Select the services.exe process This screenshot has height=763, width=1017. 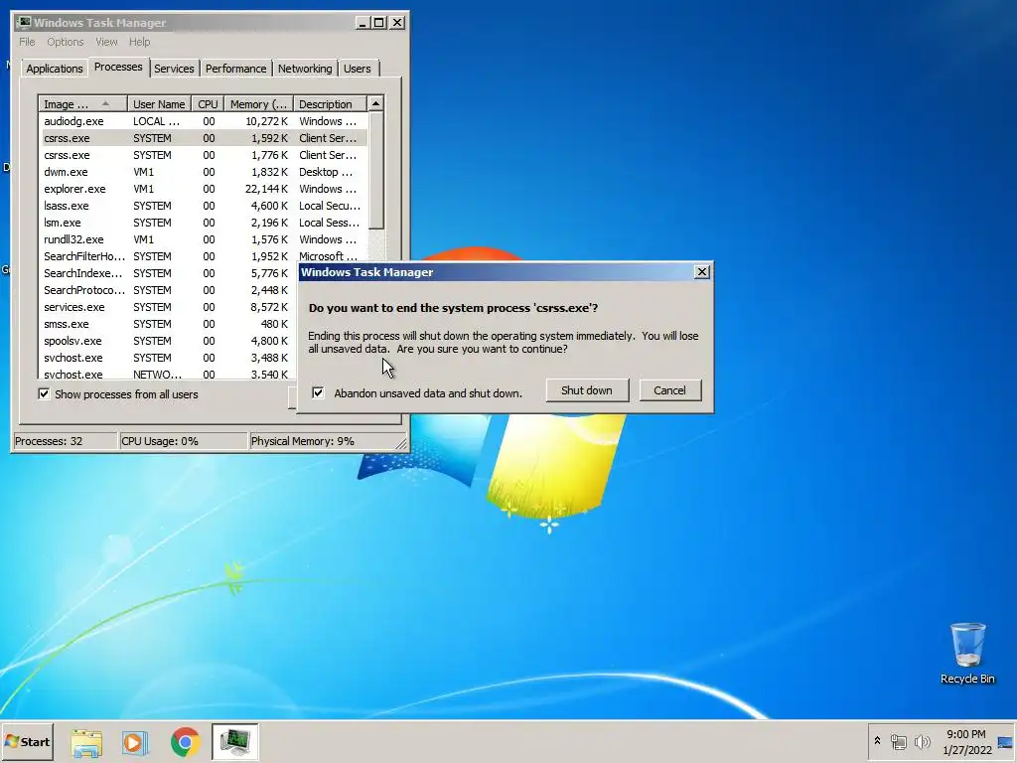pos(167,307)
